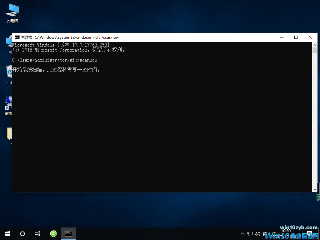Select the partially hidden network desktop icon
Screen dimensions: 320x240
pos(9,44)
